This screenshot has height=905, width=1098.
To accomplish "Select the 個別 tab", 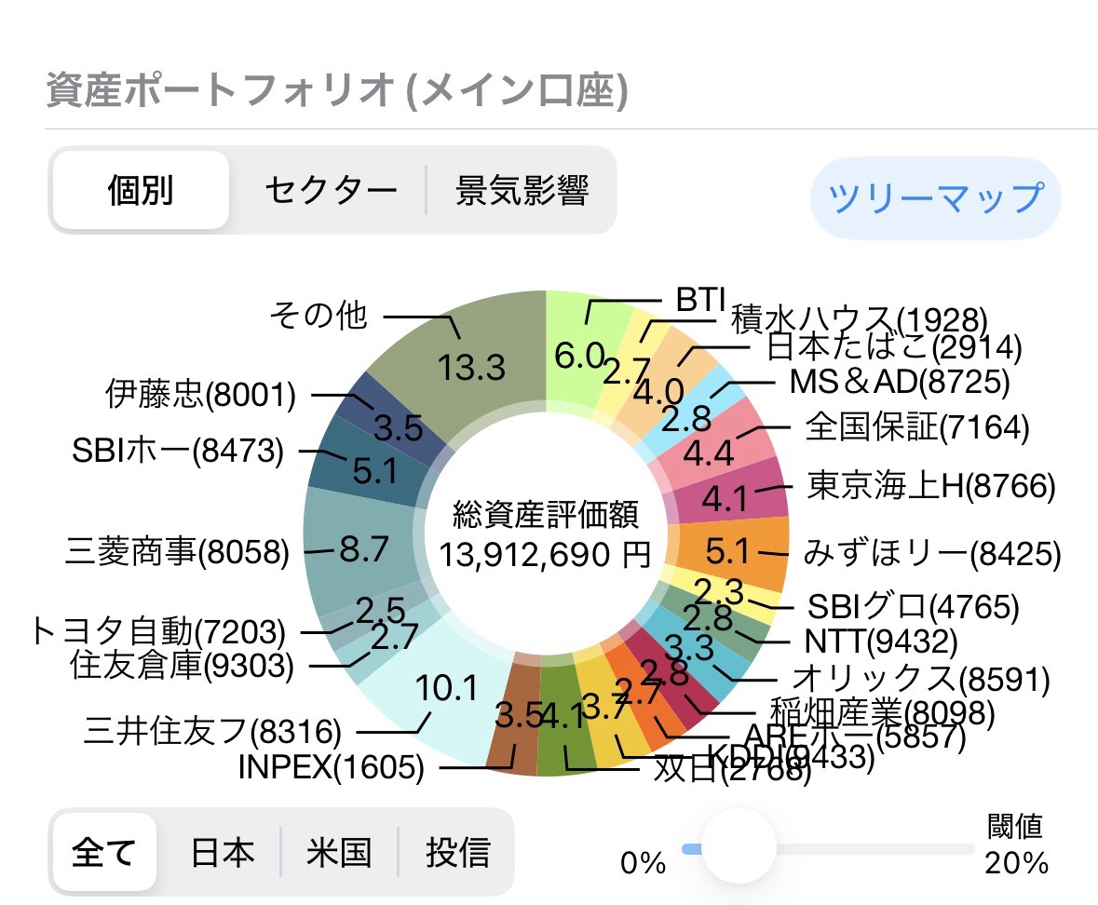I will [141, 191].
